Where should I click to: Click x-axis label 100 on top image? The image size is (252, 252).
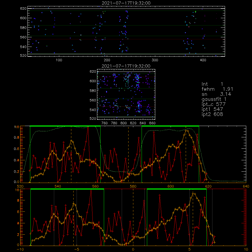click(59, 60)
